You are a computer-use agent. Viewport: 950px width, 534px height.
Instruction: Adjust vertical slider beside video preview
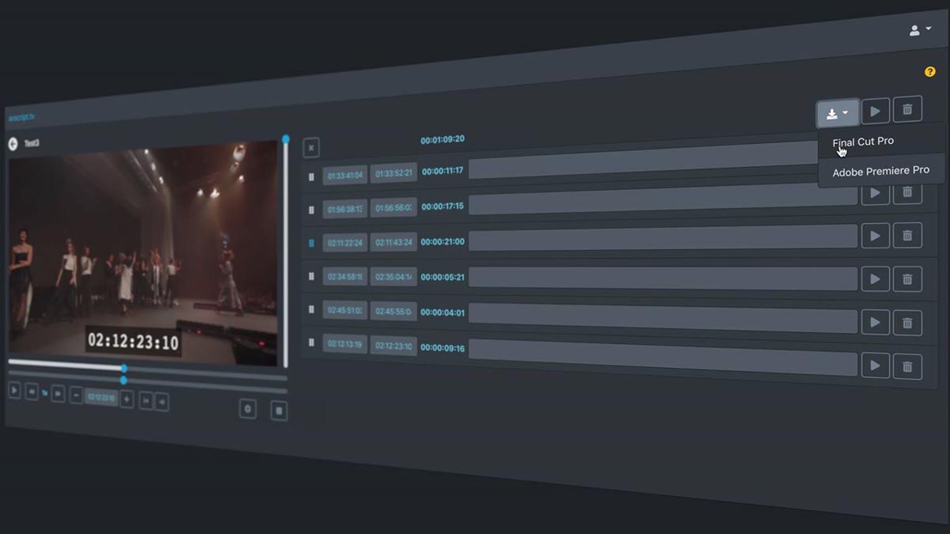coord(285,252)
